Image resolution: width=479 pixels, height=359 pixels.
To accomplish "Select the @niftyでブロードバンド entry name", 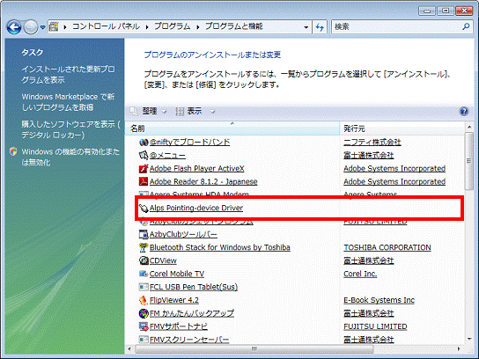I will click(x=189, y=143).
